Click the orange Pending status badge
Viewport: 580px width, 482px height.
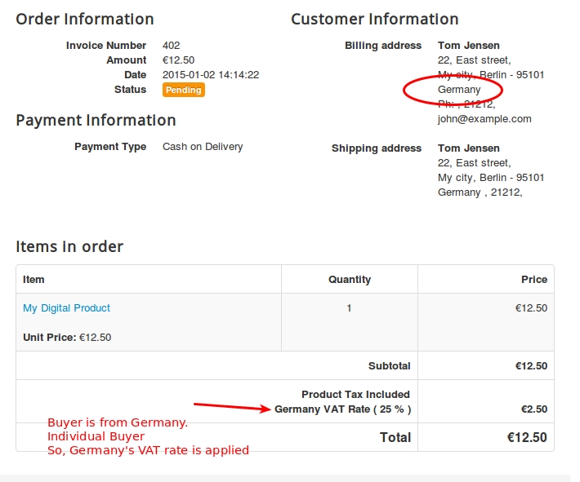click(184, 90)
